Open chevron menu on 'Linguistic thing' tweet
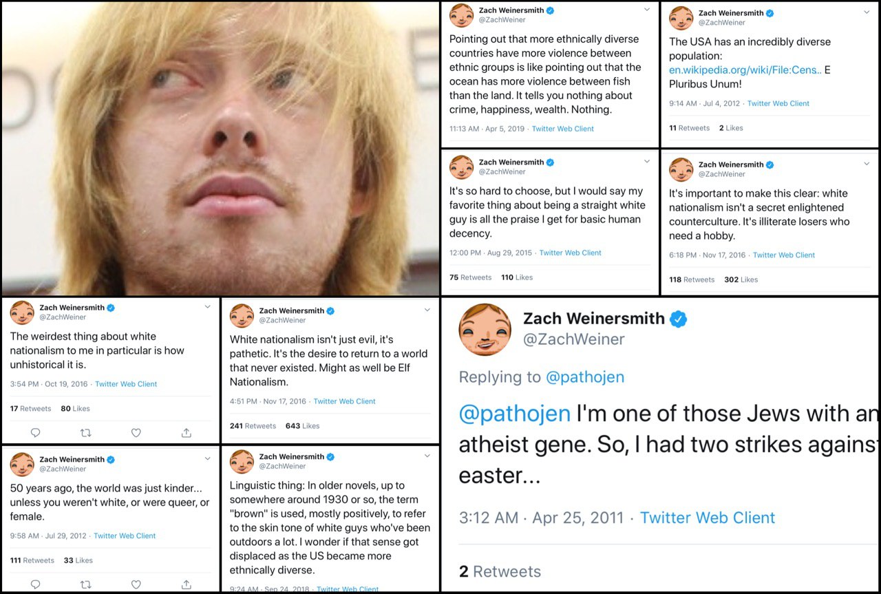The height and width of the screenshot is (594, 881). (427, 456)
